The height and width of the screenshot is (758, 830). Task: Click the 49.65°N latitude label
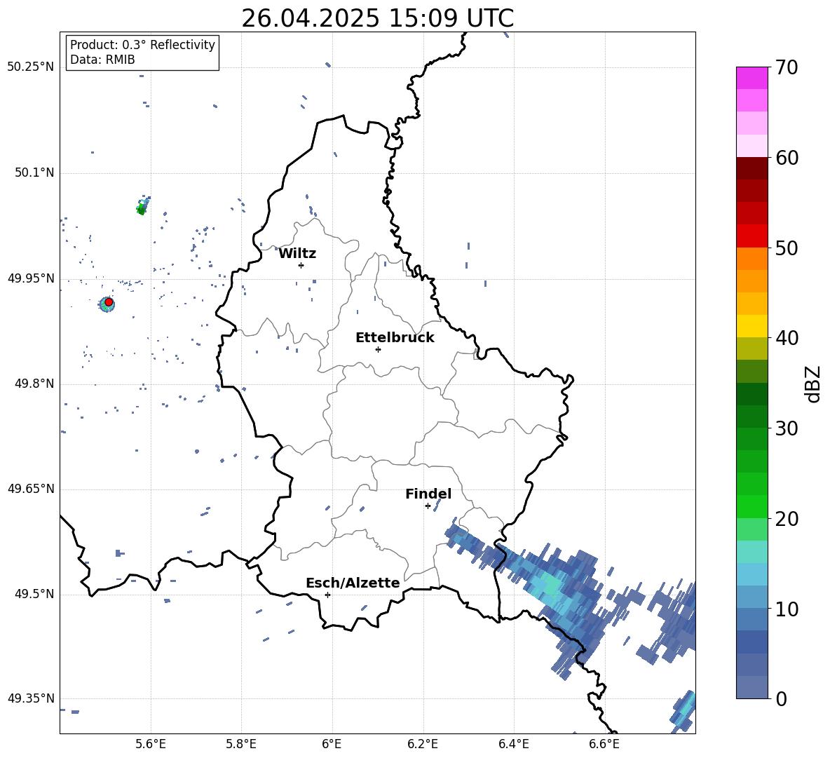[31, 488]
